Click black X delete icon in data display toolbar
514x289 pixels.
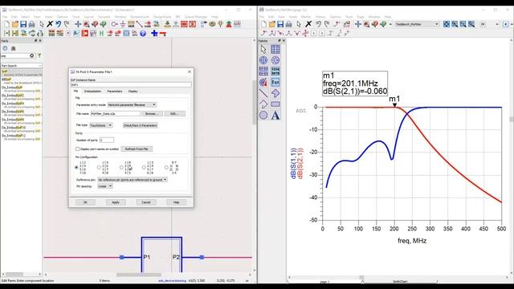click(308, 24)
